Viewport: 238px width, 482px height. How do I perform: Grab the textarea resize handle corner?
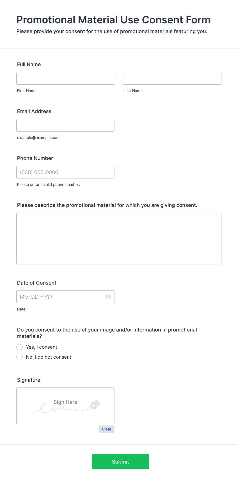(219, 262)
